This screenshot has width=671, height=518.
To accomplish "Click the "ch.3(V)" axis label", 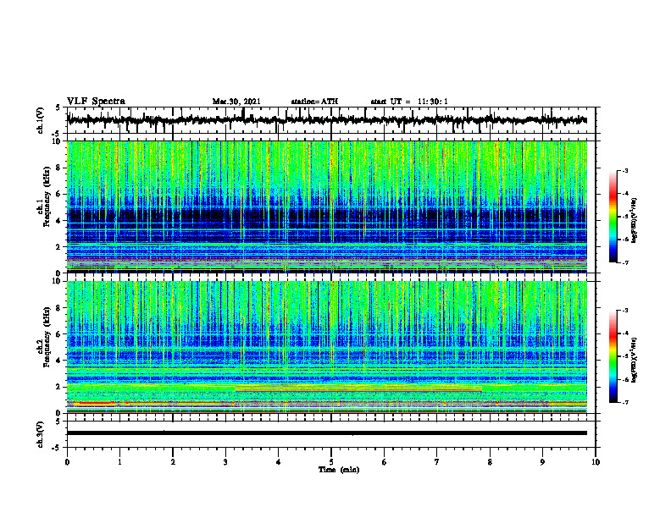I will 41,435.
